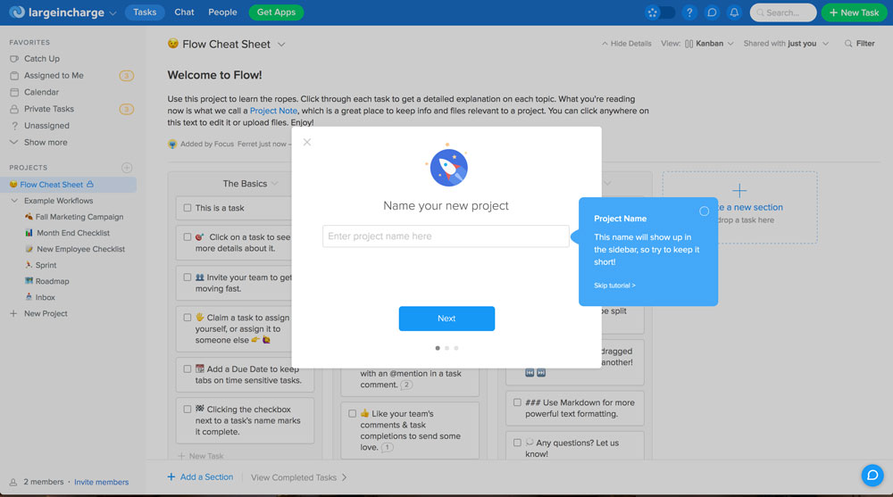Click the Filter search icon

[x=848, y=43]
